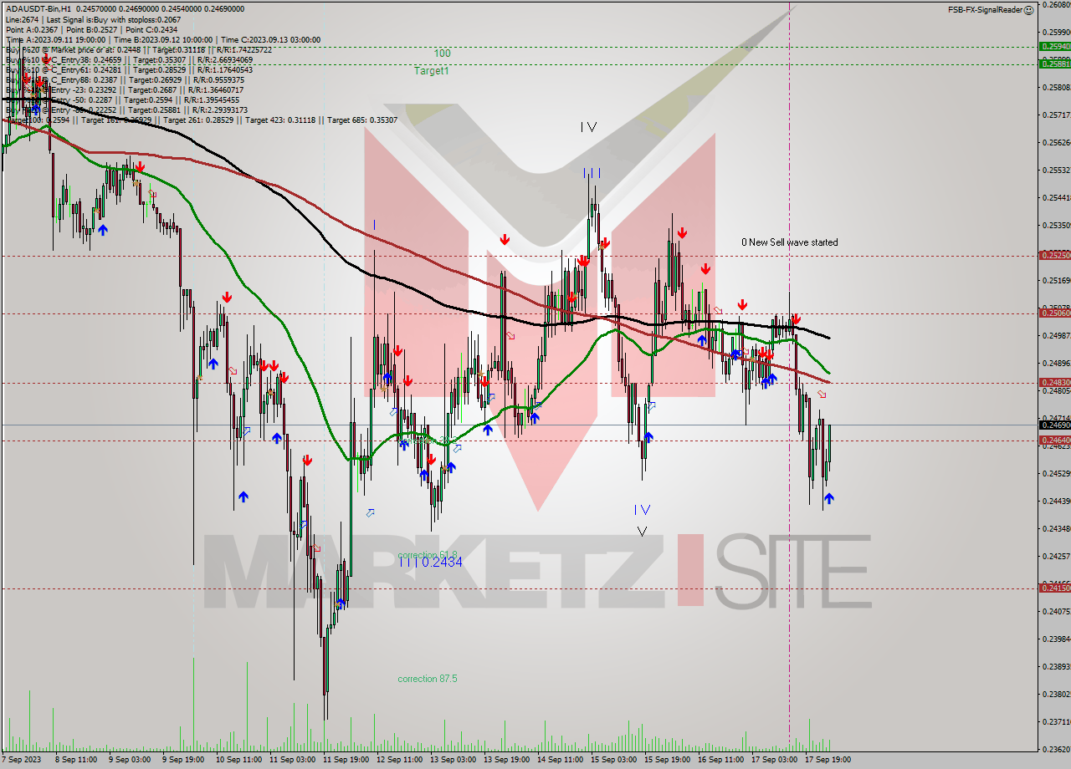Screen dimensions: 1071x769
Task: Click the FSB-FX-SignalReader expert label
Action: [x=985, y=9]
